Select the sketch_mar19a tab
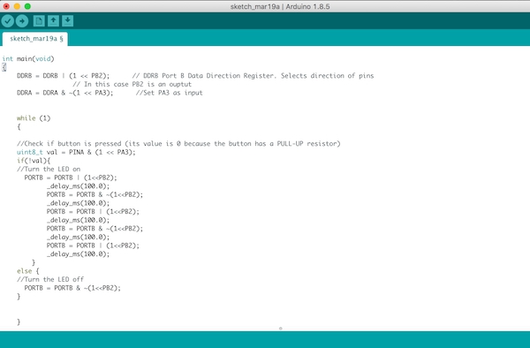This screenshot has height=348, width=530. (x=34, y=39)
